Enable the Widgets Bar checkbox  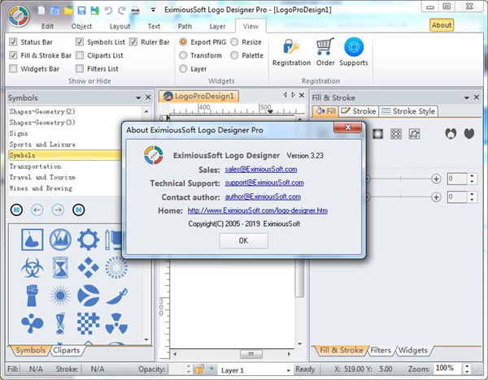point(13,69)
